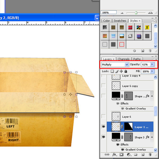Image resolution: width=159 pixels, height=159 pixels.
Task: Add a layer mask with the bottom icon
Action: click(x=121, y=155)
